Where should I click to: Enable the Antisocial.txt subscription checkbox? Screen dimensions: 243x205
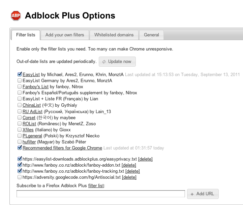[20, 177]
